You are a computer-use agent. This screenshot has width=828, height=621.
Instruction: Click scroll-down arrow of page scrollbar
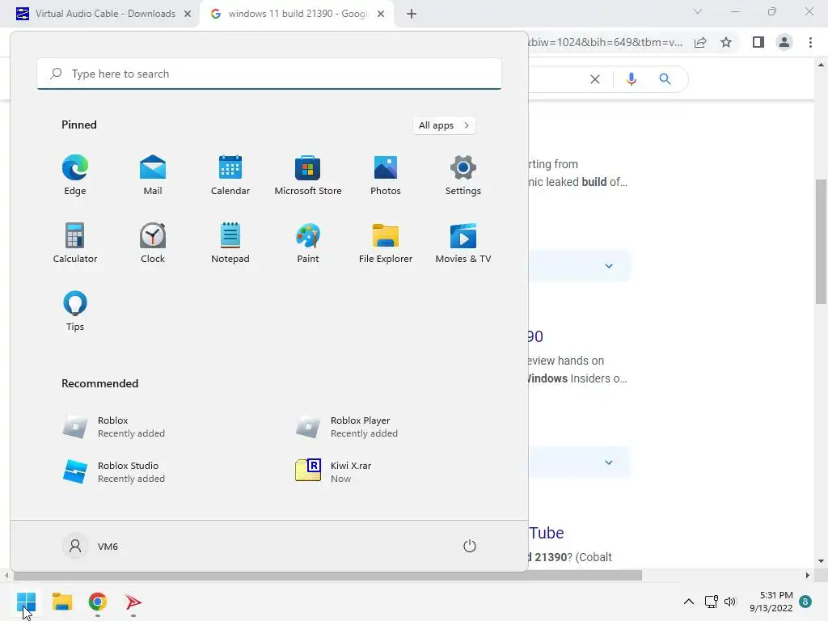tap(821, 561)
